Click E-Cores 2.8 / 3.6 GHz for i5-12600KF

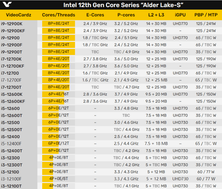tap(95, 101)
